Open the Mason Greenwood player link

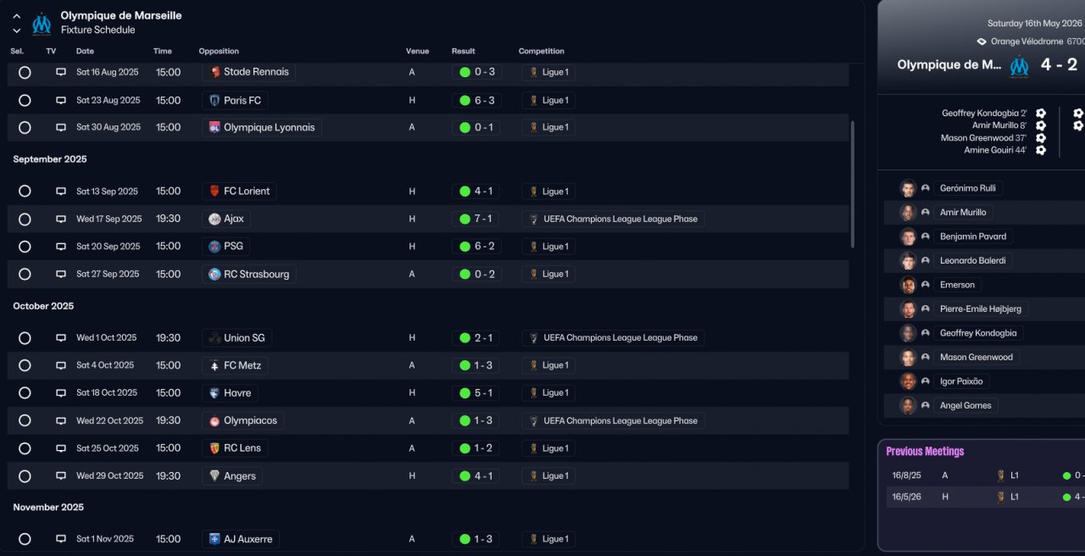tap(976, 357)
